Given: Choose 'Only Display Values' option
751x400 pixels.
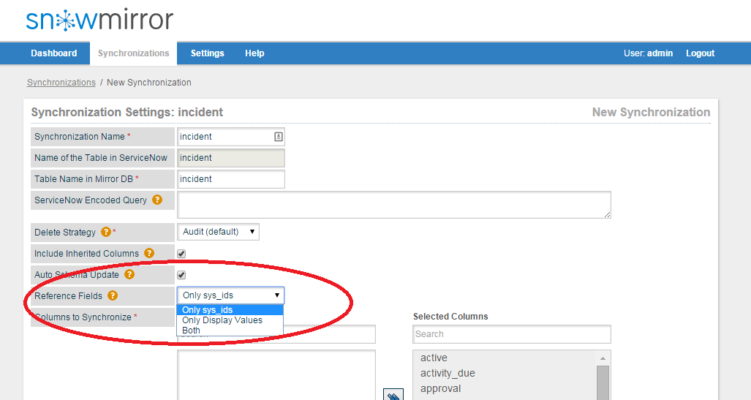Looking at the screenshot, I should pos(230,320).
